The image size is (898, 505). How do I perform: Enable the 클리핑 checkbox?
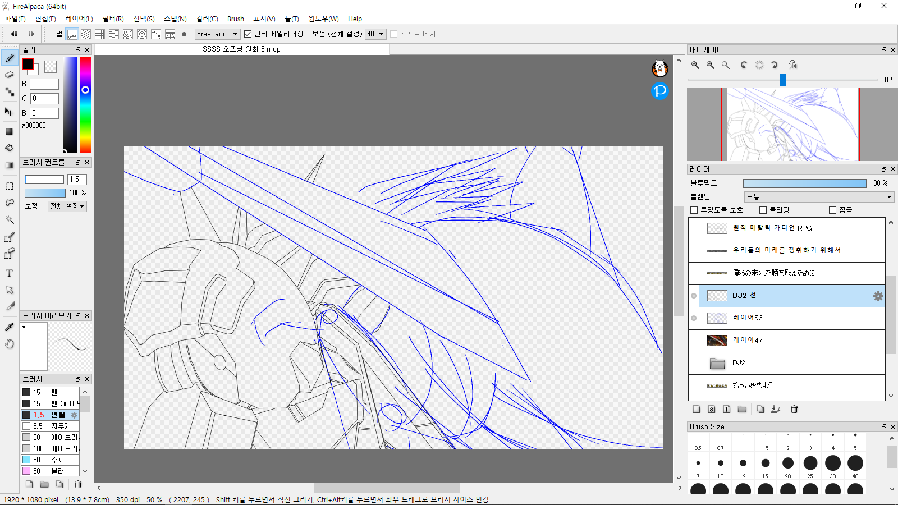tap(763, 210)
